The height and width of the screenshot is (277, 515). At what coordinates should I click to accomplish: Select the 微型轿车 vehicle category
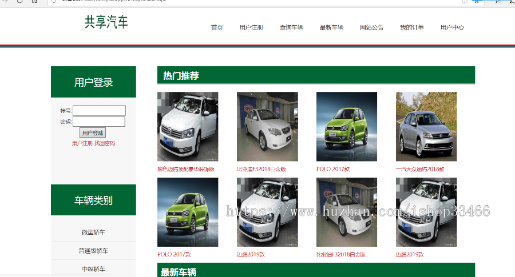point(93,232)
